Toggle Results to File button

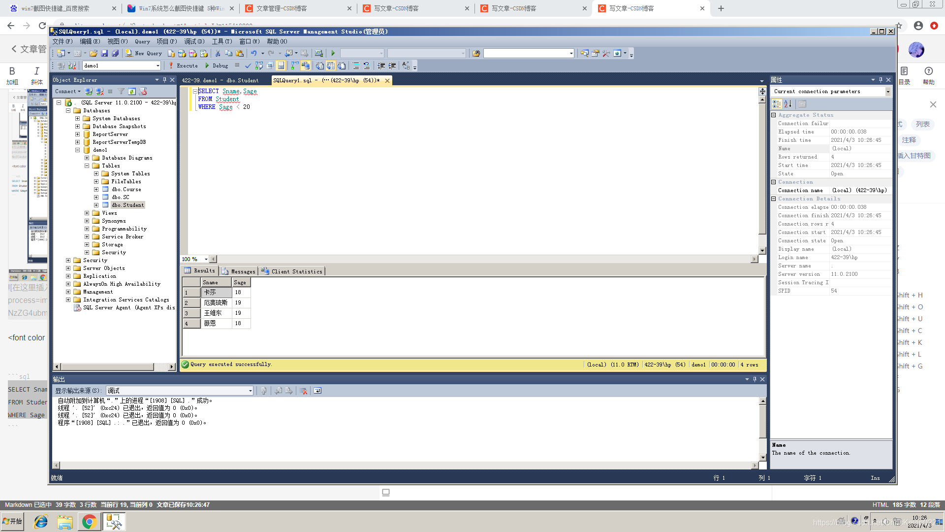pos(342,66)
